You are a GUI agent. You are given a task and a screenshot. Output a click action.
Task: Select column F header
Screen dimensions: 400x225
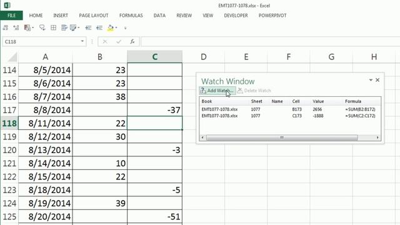coord(289,57)
